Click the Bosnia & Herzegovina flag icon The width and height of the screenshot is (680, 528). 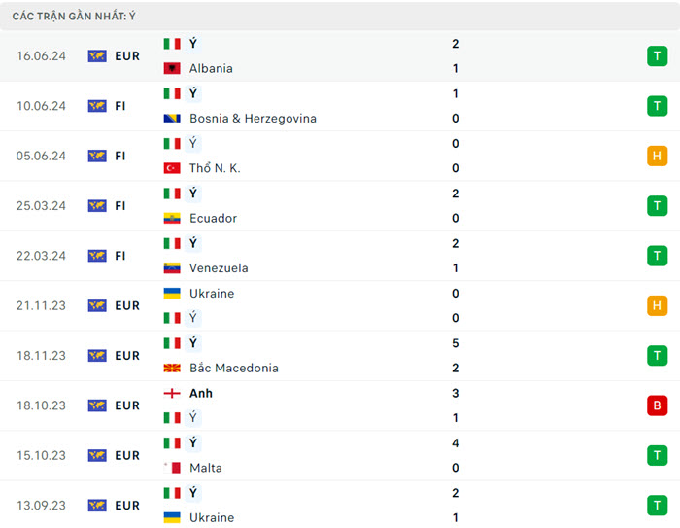point(172,119)
